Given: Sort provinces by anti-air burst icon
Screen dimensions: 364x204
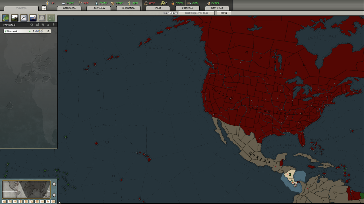Looking at the screenshot, I should tap(43, 25).
